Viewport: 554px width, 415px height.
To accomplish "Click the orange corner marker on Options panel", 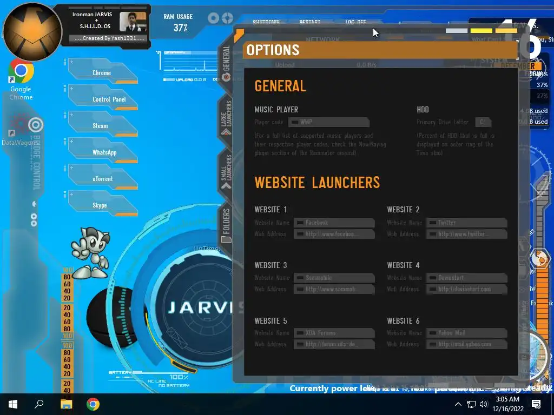I will click(239, 35).
